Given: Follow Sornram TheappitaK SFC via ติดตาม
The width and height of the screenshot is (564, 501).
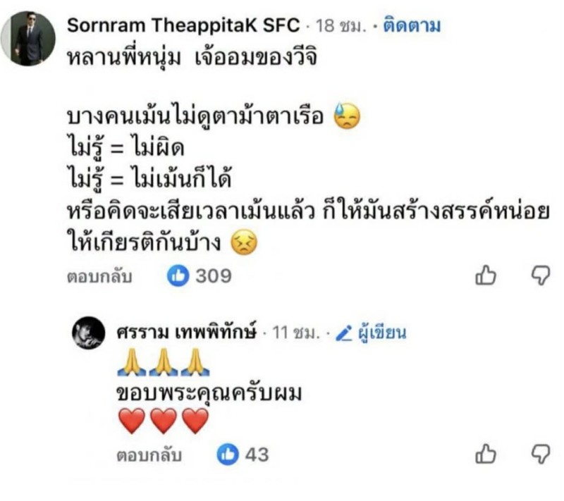Looking at the screenshot, I should 412,26.
